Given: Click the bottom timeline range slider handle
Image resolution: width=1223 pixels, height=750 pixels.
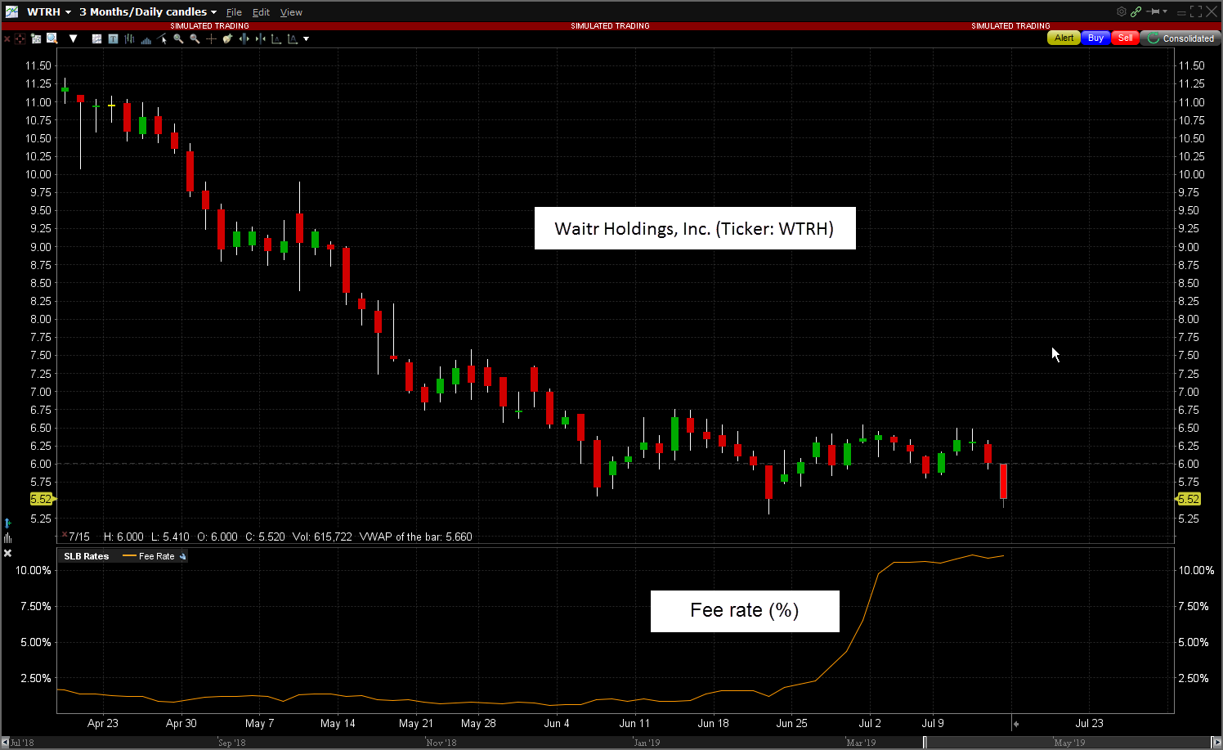Looking at the screenshot, I should [x=925, y=743].
